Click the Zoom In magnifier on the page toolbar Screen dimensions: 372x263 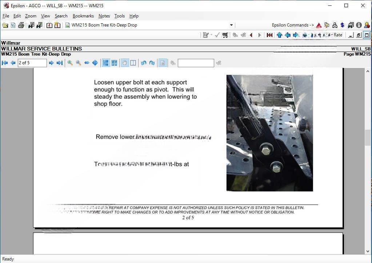70,62
